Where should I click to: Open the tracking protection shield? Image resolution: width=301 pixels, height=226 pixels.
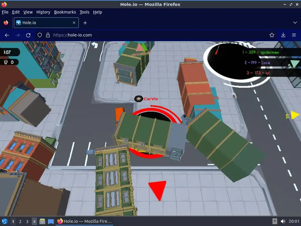click(40, 35)
